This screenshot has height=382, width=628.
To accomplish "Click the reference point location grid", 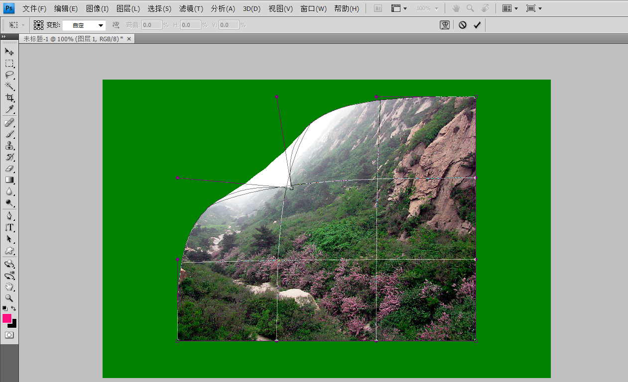I will 38,25.
